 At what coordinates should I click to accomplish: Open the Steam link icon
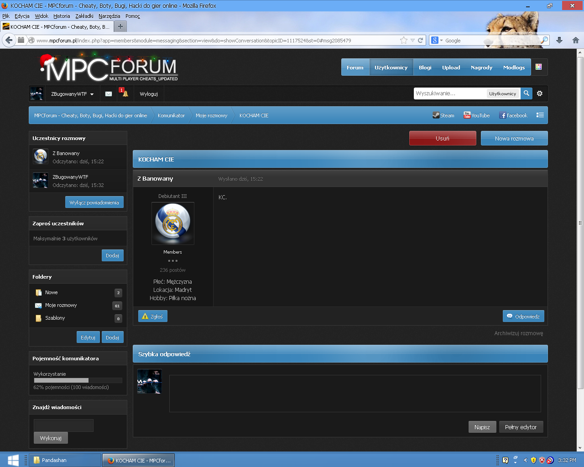tap(436, 115)
